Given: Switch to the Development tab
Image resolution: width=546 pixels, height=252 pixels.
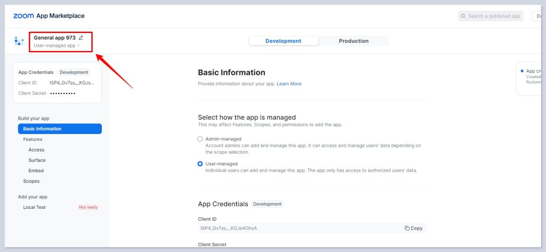Looking at the screenshot, I should (x=283, y=41).
